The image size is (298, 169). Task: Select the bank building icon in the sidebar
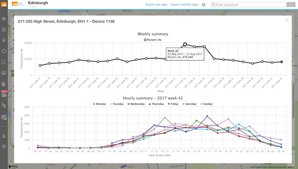4,29
